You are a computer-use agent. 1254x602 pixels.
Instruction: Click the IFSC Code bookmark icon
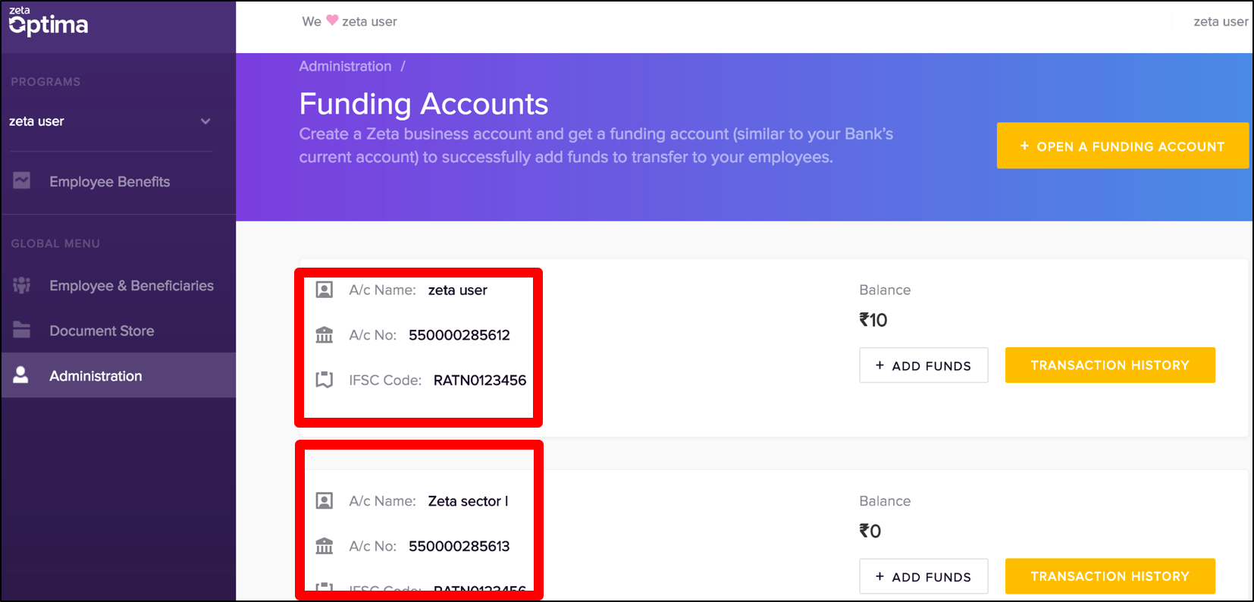[x=324, y=379]
